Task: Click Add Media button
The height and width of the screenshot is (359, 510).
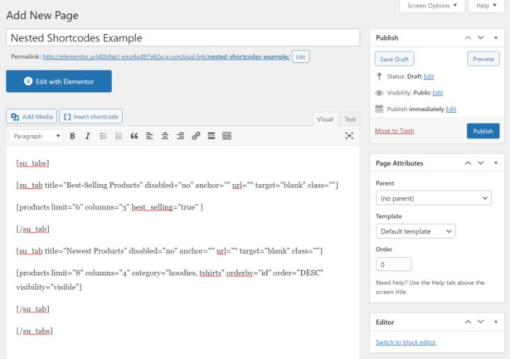Action: click(x=32, y=116)
